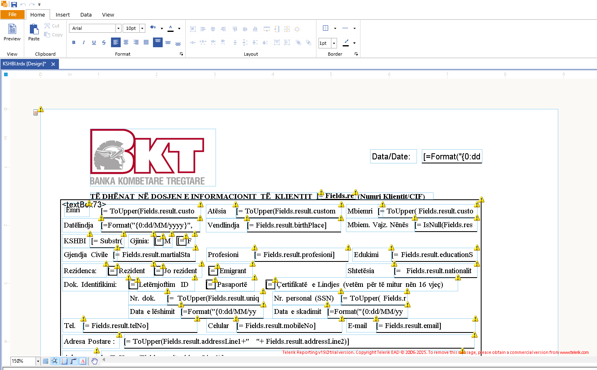Open the font color picker
Viewport: 597px width, 370px height.
pyautogui.click(x=179, y=28)
